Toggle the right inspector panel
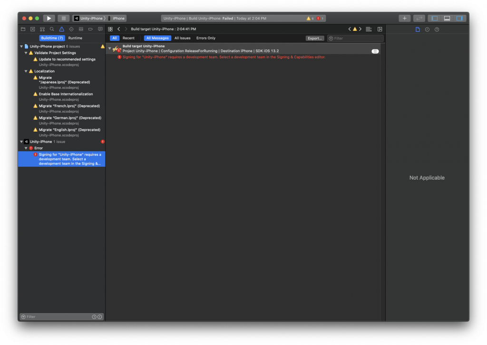487x345 pixels. [460, 19]
